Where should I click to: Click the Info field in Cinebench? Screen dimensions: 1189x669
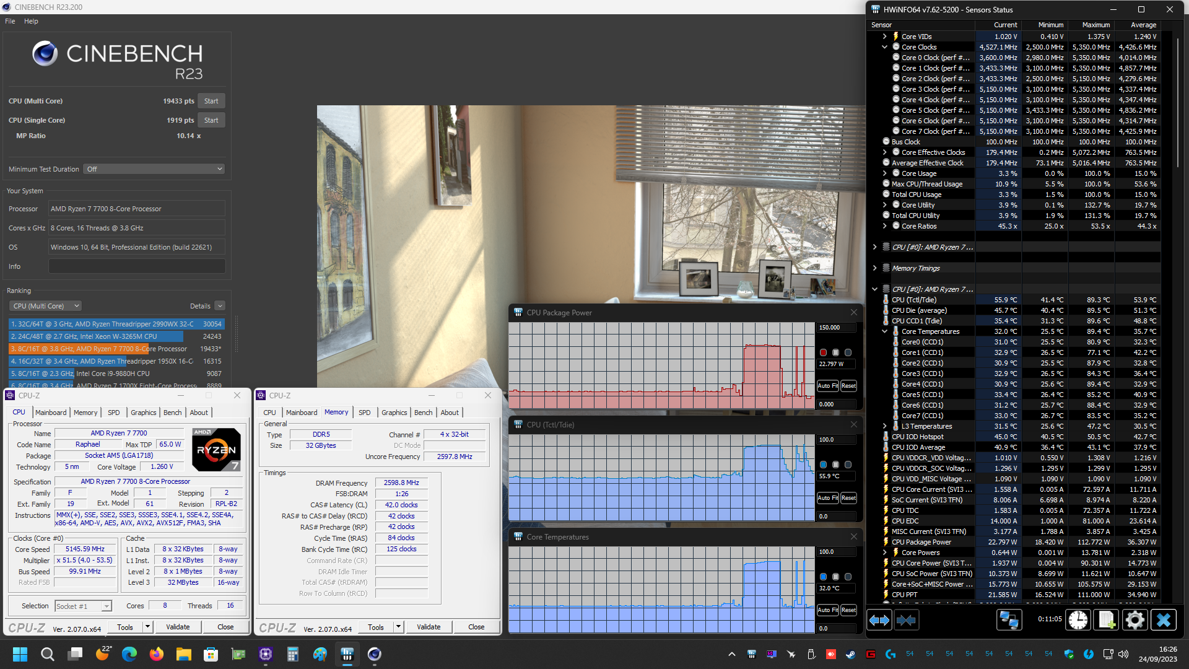(x=137, y=266)
